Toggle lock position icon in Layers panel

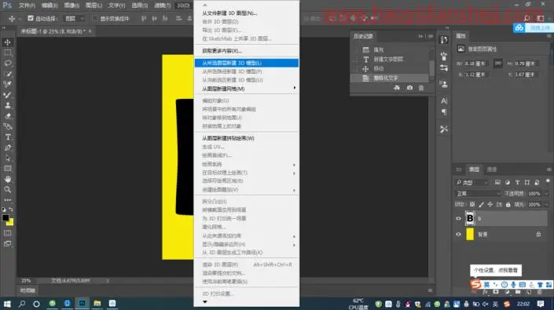coord(490,205)
